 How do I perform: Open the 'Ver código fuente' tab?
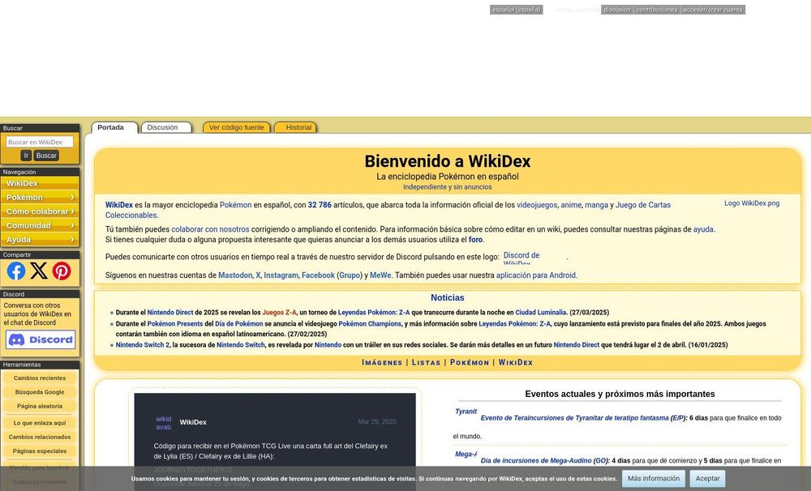coord(236,127)
